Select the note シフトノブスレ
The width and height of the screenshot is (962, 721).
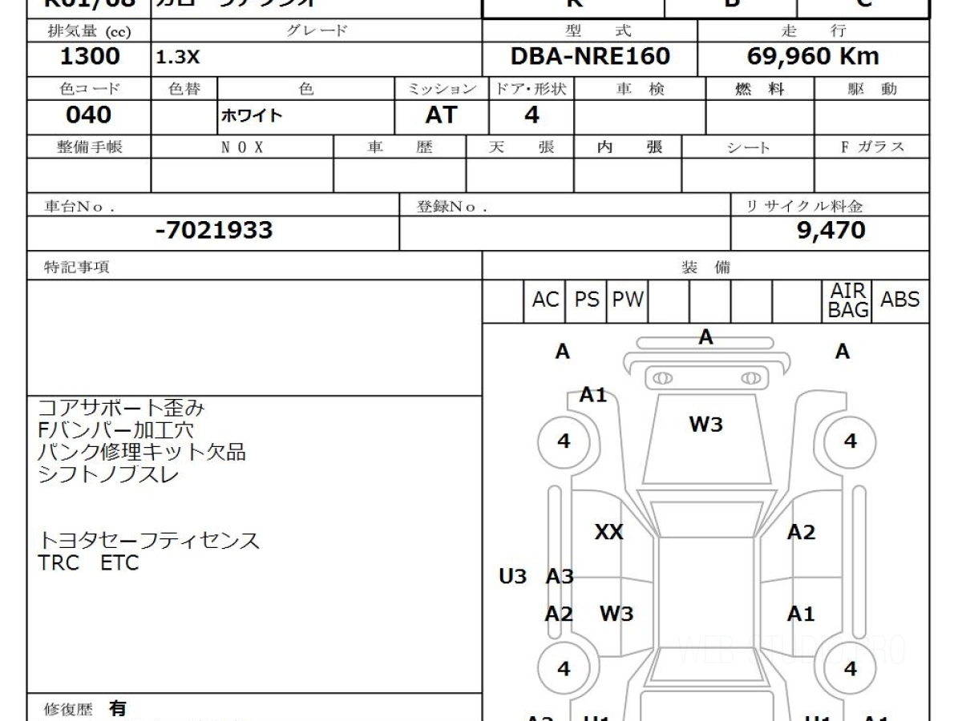[108, 473]
